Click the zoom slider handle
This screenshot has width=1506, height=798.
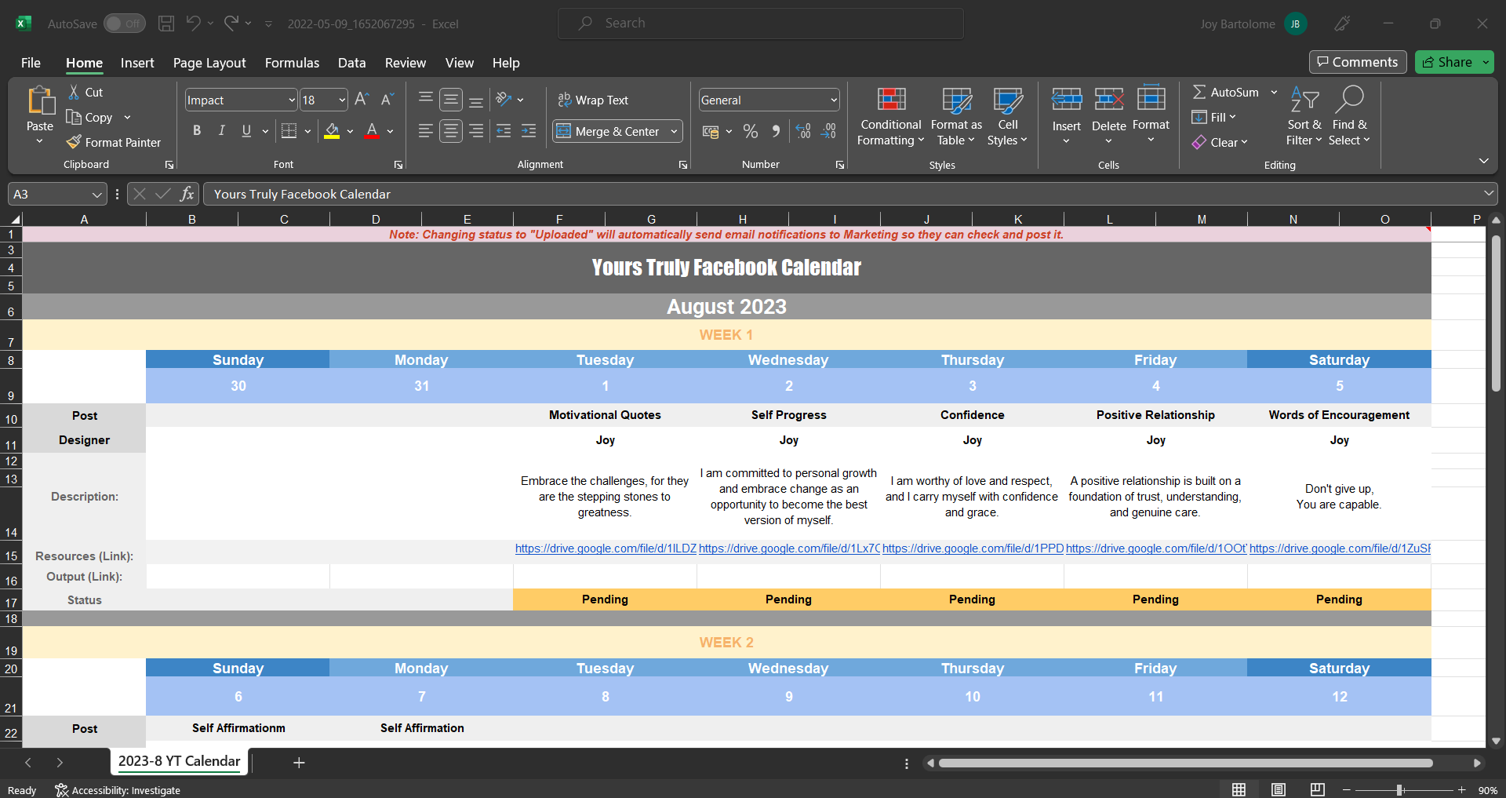pyautogui.click(x=1400, y=790)
